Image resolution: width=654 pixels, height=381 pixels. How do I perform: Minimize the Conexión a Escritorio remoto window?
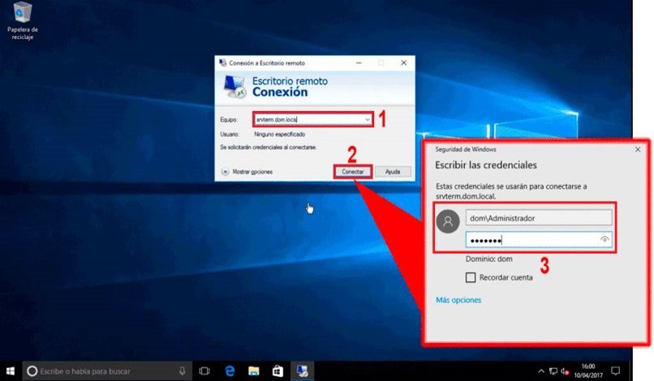pos(359,62)
